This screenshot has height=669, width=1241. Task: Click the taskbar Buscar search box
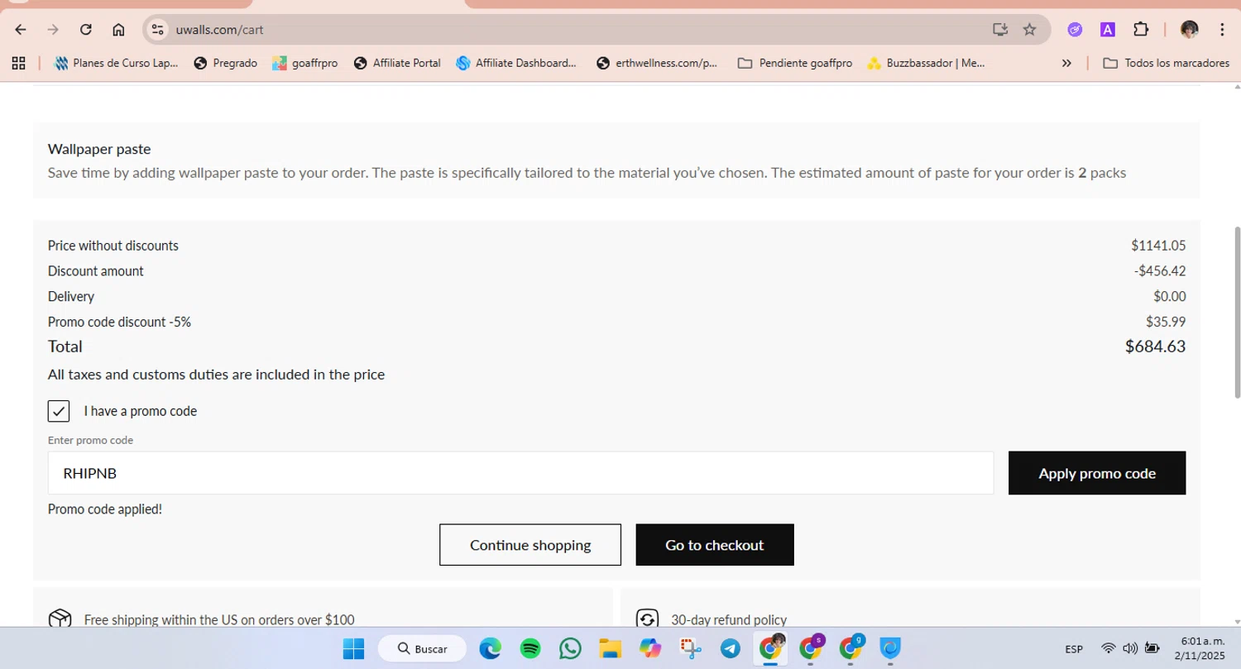(422, 649)
